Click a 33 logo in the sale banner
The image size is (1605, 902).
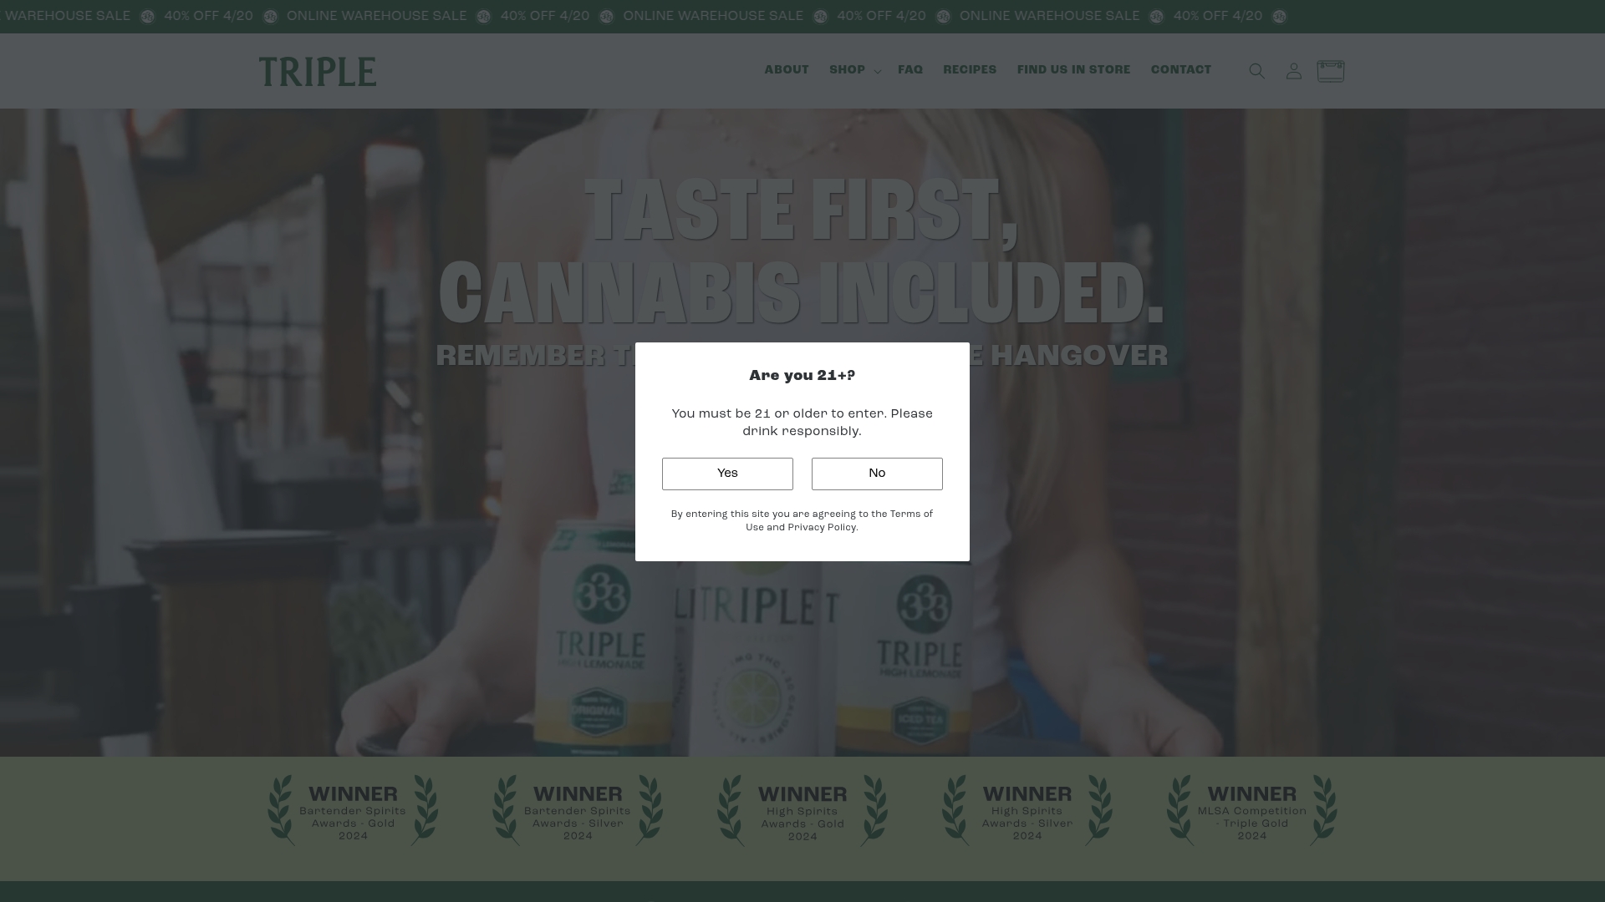269,16
